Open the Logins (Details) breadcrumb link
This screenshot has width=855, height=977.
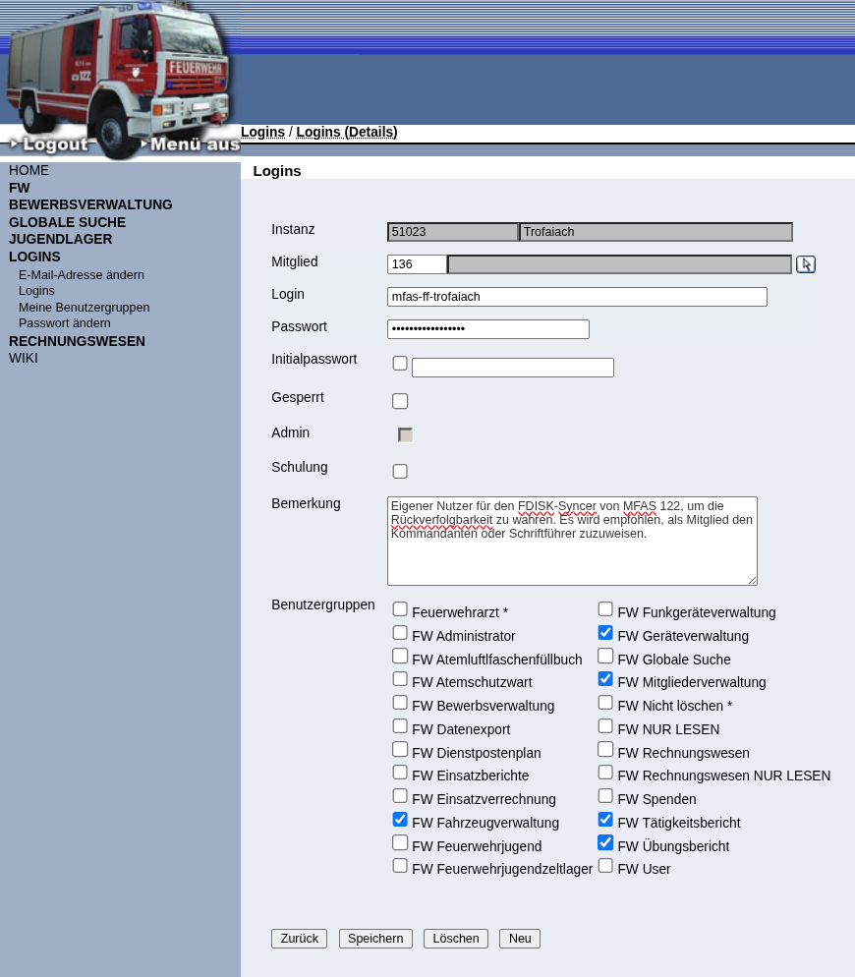[347, 132]
